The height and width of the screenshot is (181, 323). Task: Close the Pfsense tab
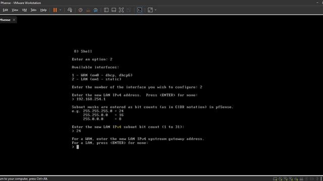pos(14,20)
